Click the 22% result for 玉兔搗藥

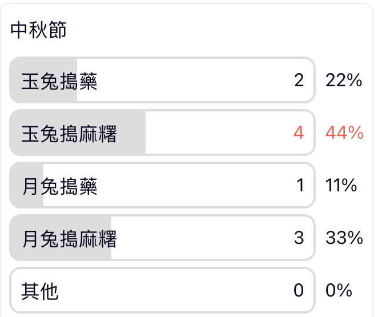344,81
